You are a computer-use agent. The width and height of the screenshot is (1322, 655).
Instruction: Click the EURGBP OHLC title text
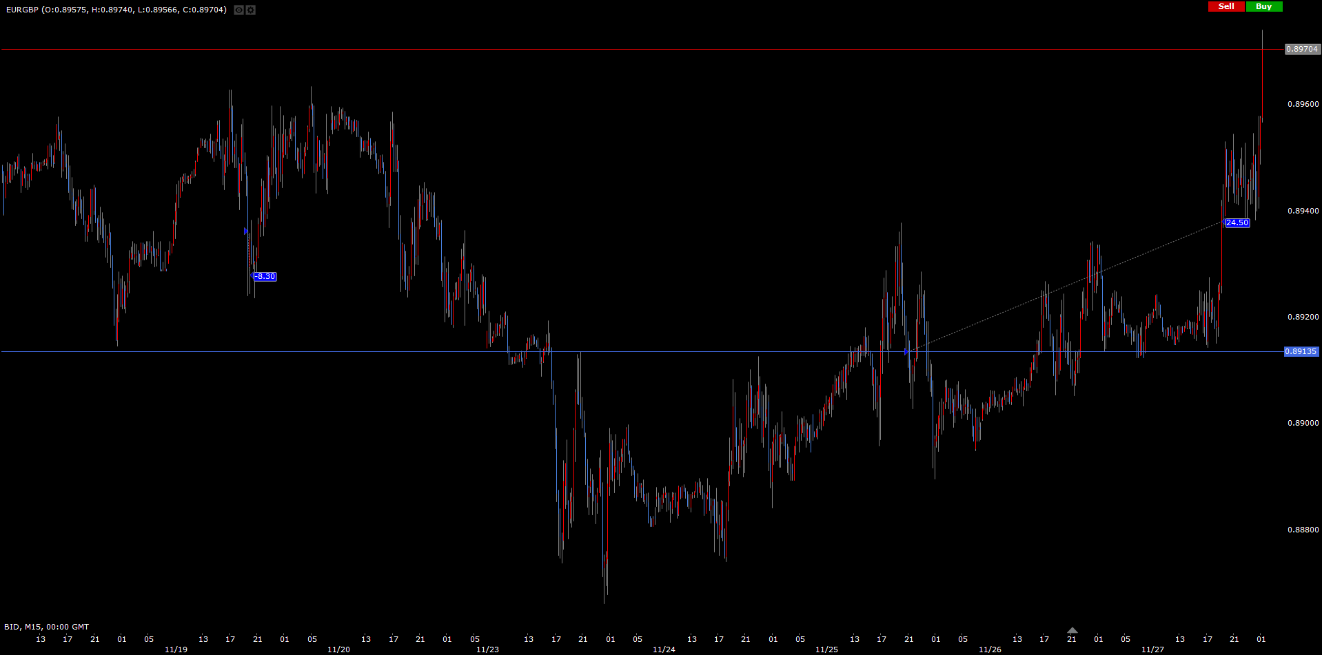116,10
